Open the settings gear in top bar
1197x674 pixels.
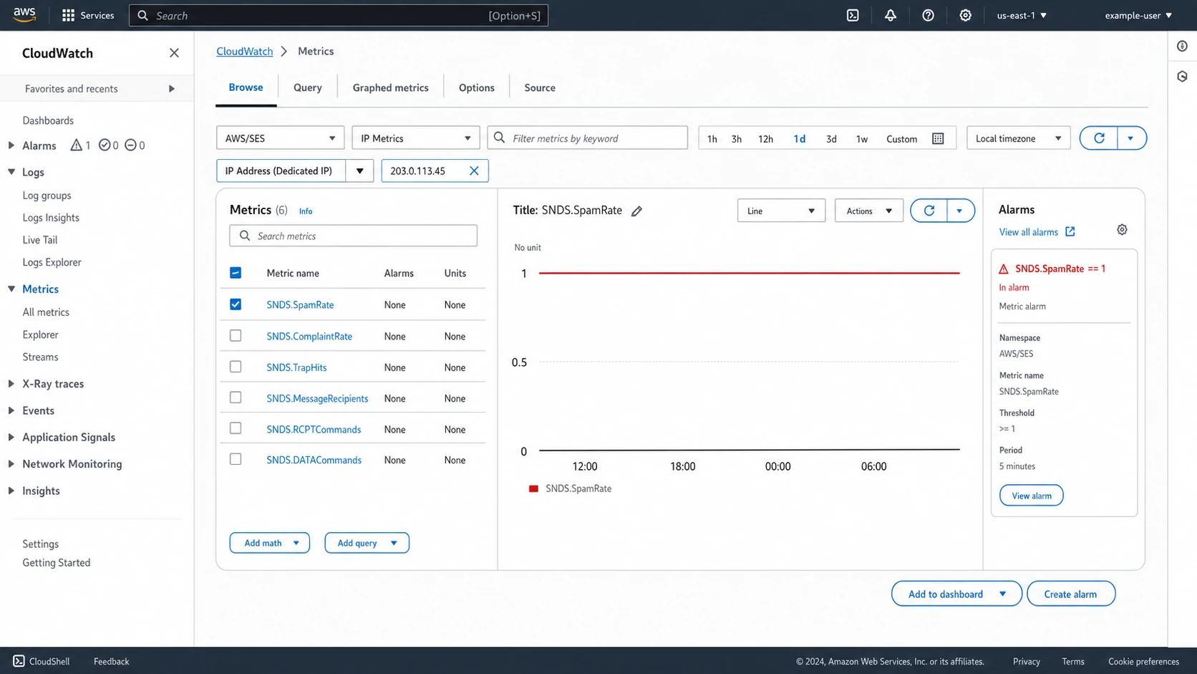965,15
